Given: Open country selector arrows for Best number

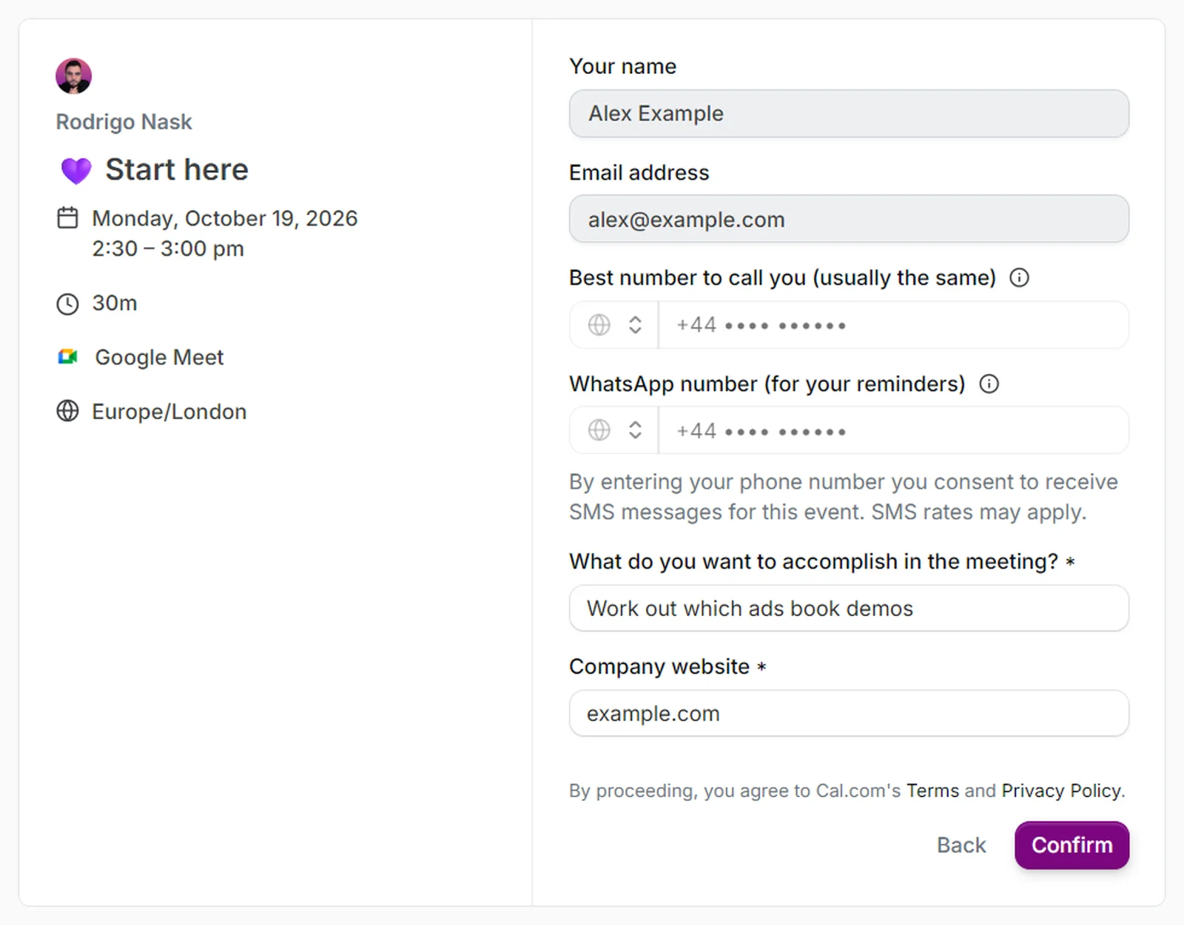Looking at the screenshot, I should point(635,325).
